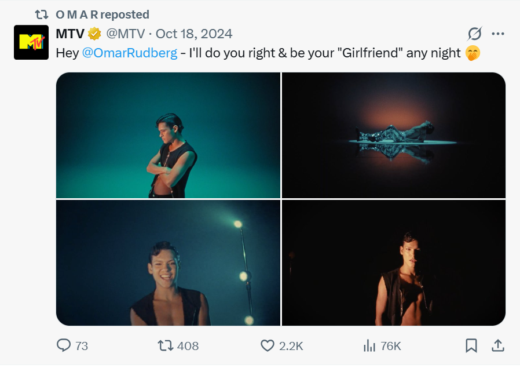520x368 pixels.
Task: Open the top-right photo of person lying down
Action: coord(394,135)
